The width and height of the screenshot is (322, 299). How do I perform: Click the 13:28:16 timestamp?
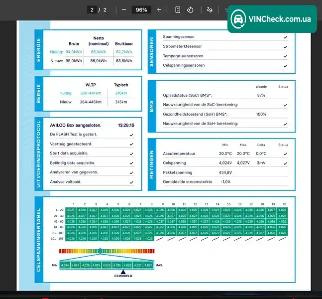pyautogui.click(x=126, y=125)
